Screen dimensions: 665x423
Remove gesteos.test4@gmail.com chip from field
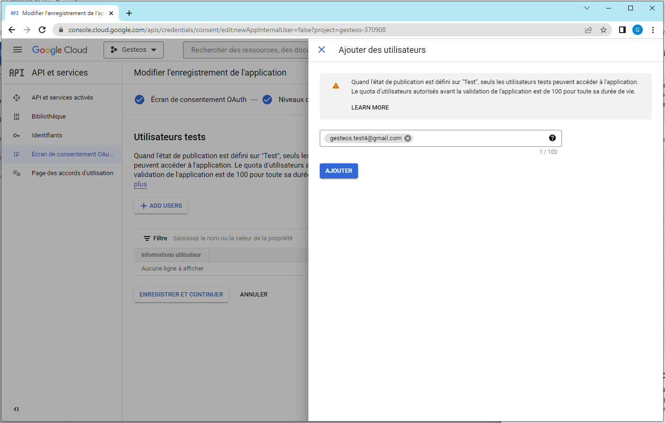408,138
